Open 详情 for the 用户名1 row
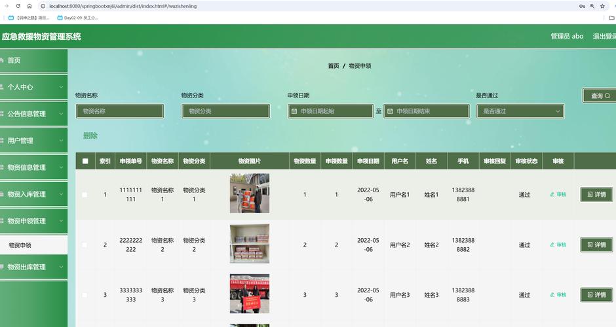This screenshot has width=616, height=327. pos(596,194)
